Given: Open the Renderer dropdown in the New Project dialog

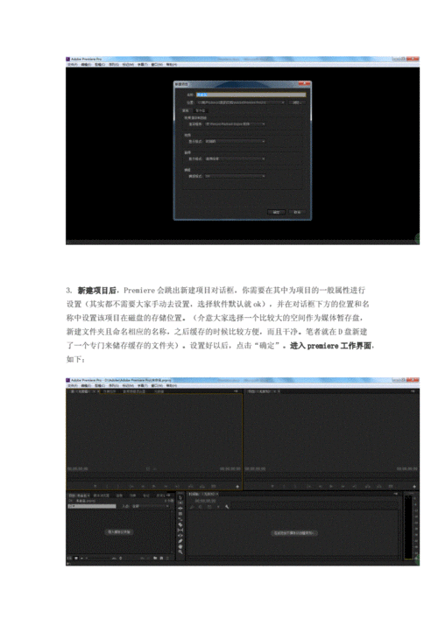Looking at the screenshot, I should point(236,124).
